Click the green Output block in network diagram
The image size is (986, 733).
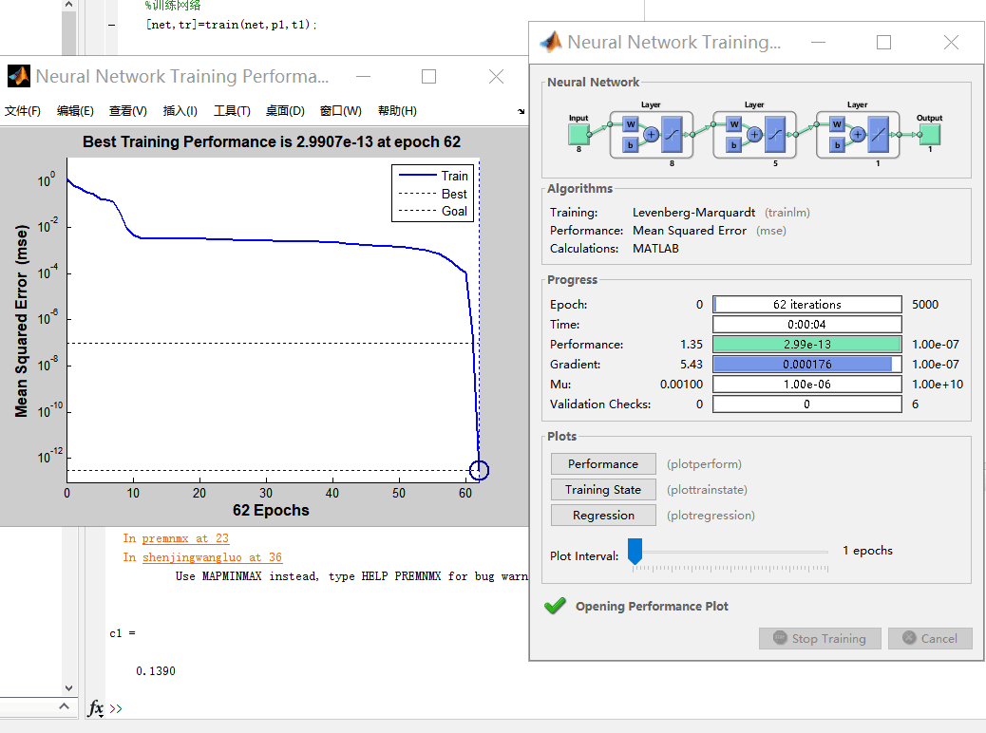929,134
